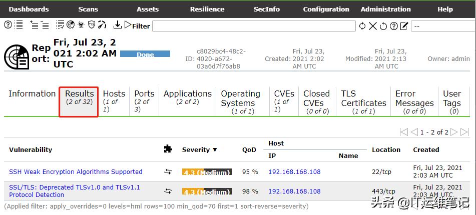The image size is (476, 215).
Task: Click the Done progress bar
Action: tap(145, 53)
